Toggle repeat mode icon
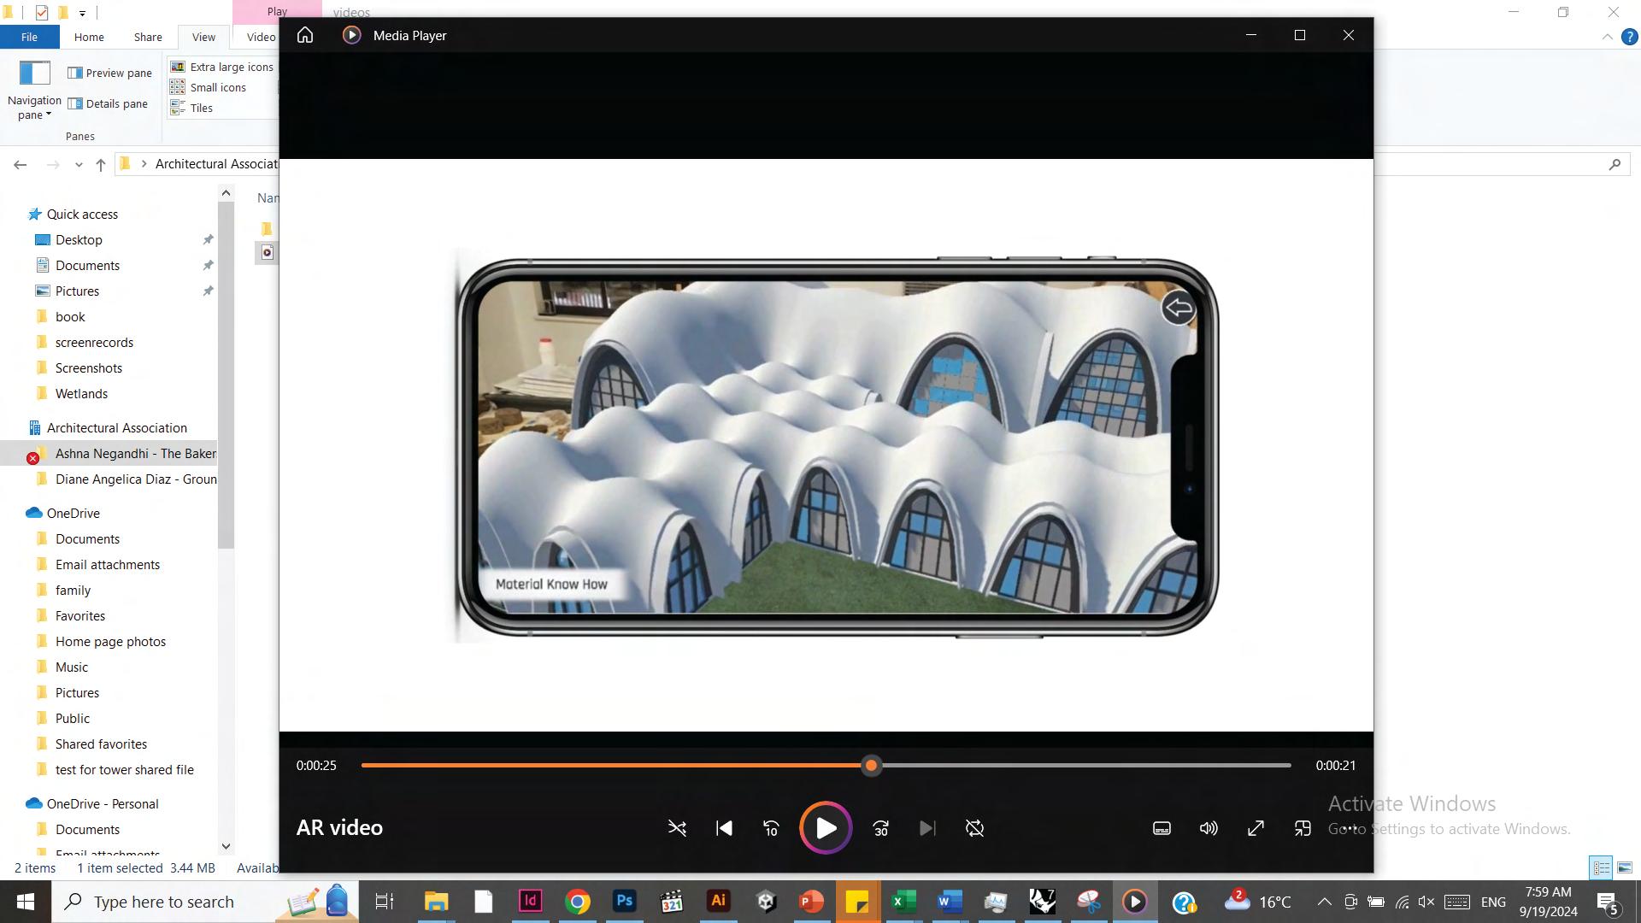Viewport: 1641px width, 923px height. point(974,828)
